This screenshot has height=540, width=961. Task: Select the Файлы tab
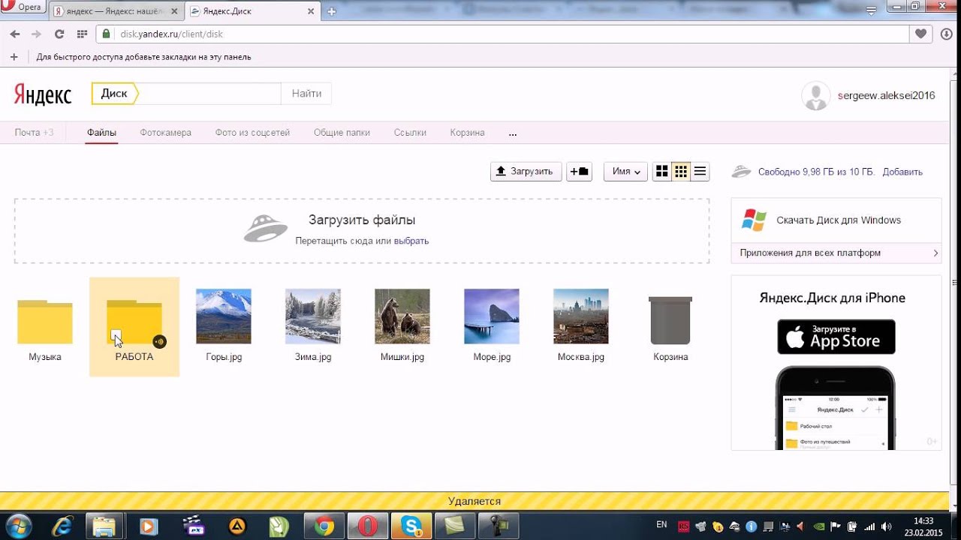(101, 133)
